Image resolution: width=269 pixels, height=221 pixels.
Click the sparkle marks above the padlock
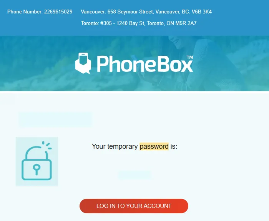(x=46, y=145)
